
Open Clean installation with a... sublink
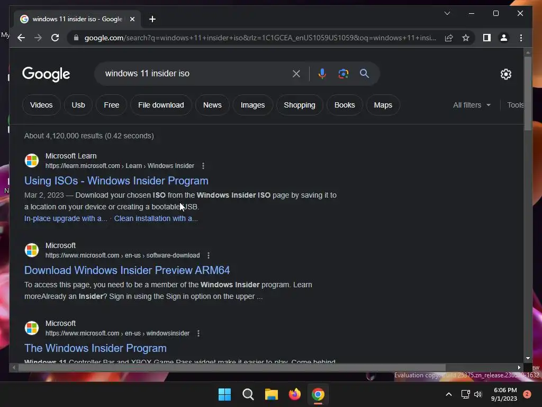[x=156, y=218]
